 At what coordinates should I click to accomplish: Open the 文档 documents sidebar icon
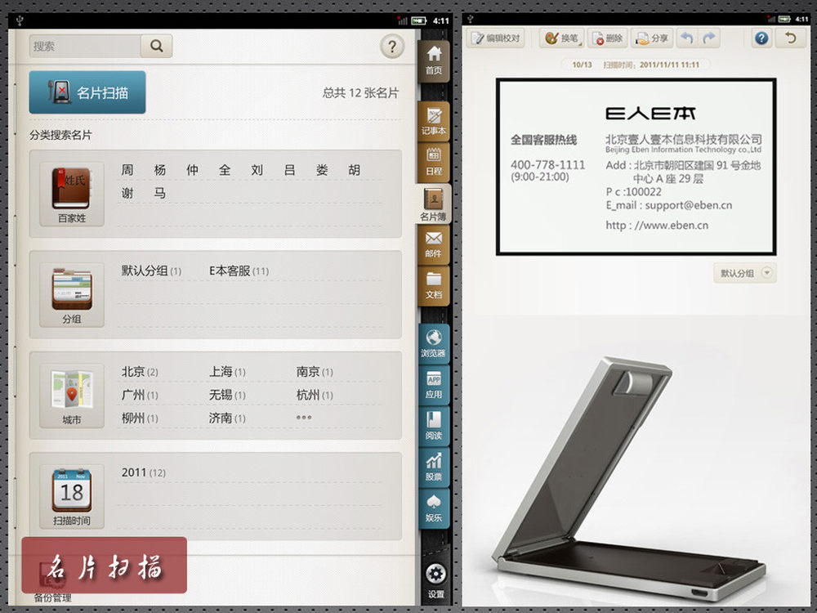434,285
